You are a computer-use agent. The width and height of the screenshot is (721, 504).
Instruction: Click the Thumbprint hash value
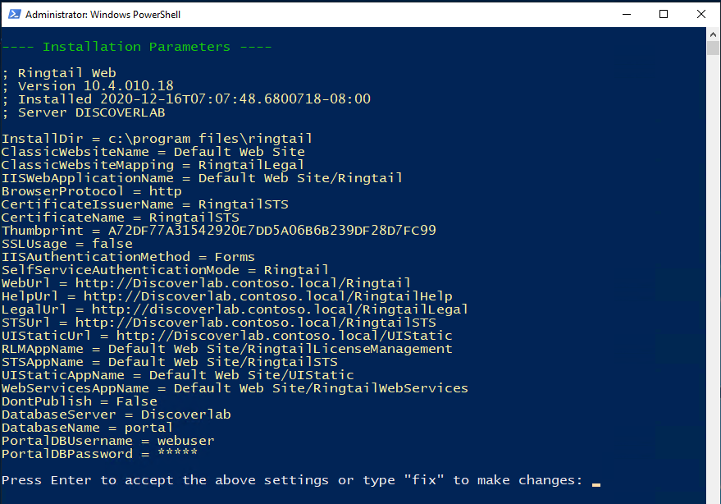tap(272, 230)
